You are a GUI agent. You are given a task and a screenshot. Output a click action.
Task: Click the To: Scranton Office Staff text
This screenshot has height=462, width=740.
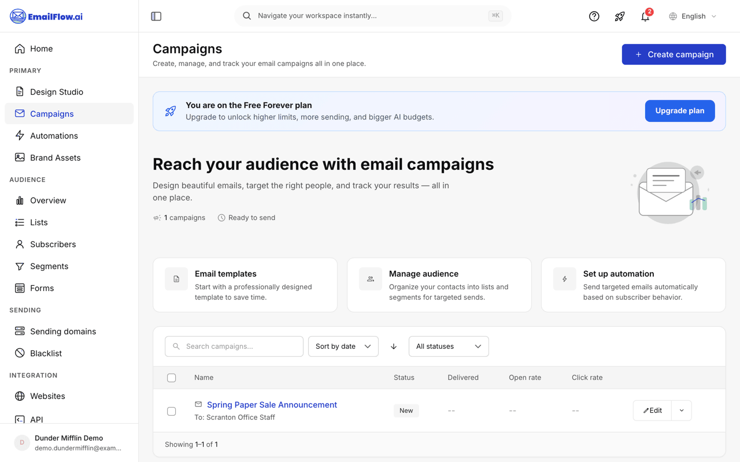point(235,418)
